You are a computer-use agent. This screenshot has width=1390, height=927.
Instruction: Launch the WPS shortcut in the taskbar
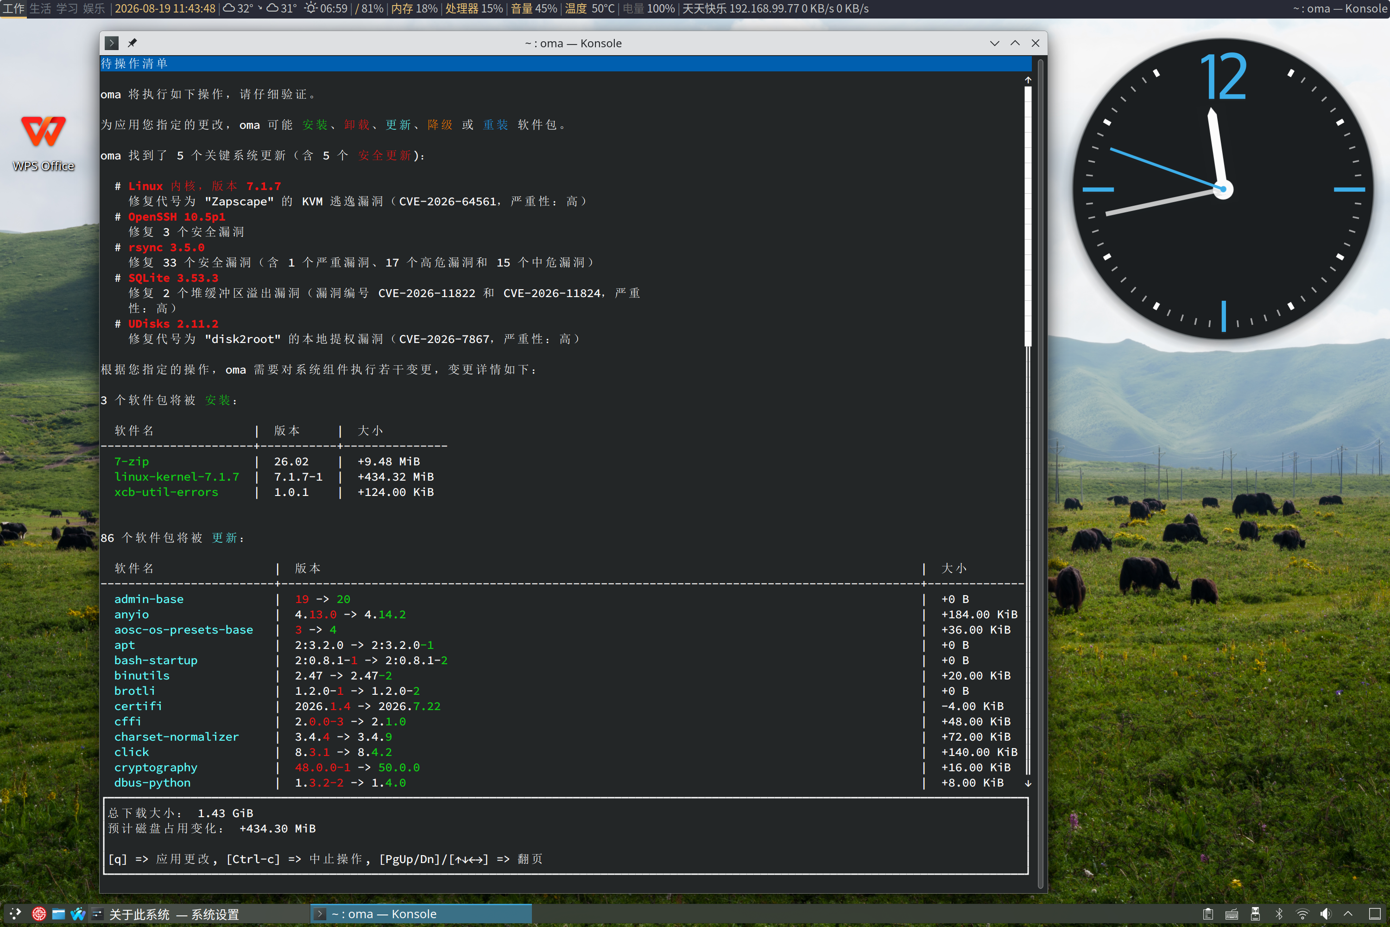click(77, 914)
